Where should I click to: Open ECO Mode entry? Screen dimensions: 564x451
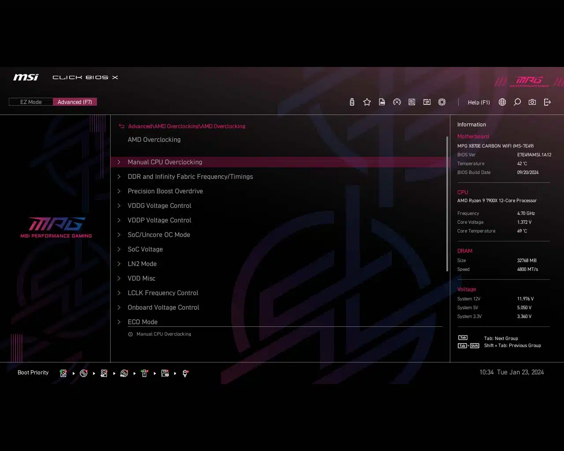click(x=280, y=322)
